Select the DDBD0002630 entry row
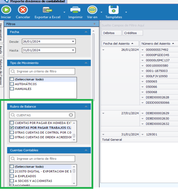Image resolution: width=178 pixels, height=192 pixels. click(159, 119)
